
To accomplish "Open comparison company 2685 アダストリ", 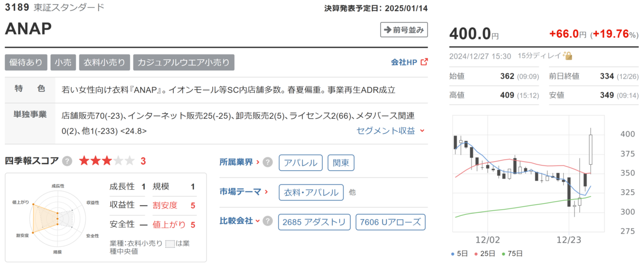I will point(315,221).
